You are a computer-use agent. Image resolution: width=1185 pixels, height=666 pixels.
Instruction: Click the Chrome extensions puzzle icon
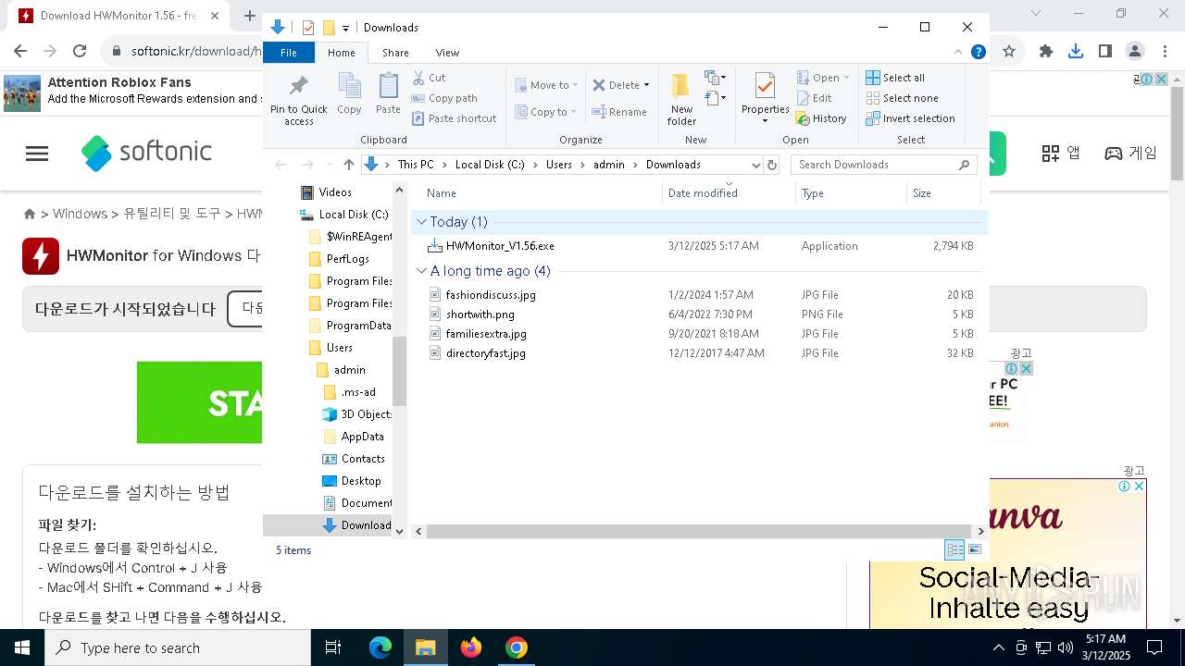pos(1046,52)
